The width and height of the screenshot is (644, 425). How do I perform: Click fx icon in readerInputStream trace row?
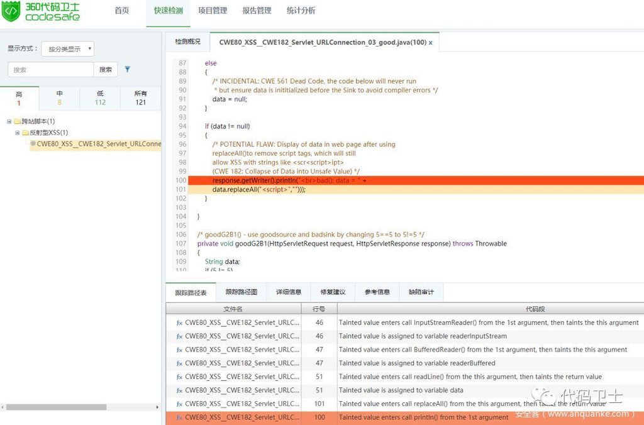pyautogui.click(x=179, y=336)
